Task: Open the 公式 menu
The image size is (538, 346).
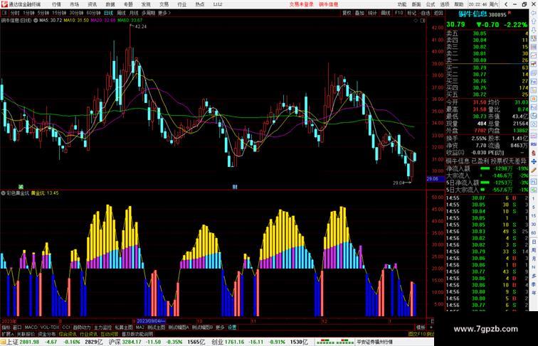Action: pyautogui.click(x=431, y=4)
